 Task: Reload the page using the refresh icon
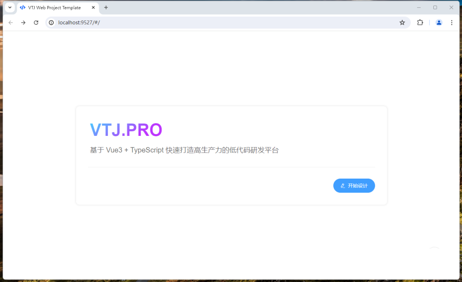[x=36, y=22]
